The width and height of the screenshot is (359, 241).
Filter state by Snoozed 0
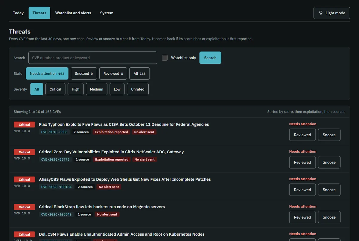[84, 74]
